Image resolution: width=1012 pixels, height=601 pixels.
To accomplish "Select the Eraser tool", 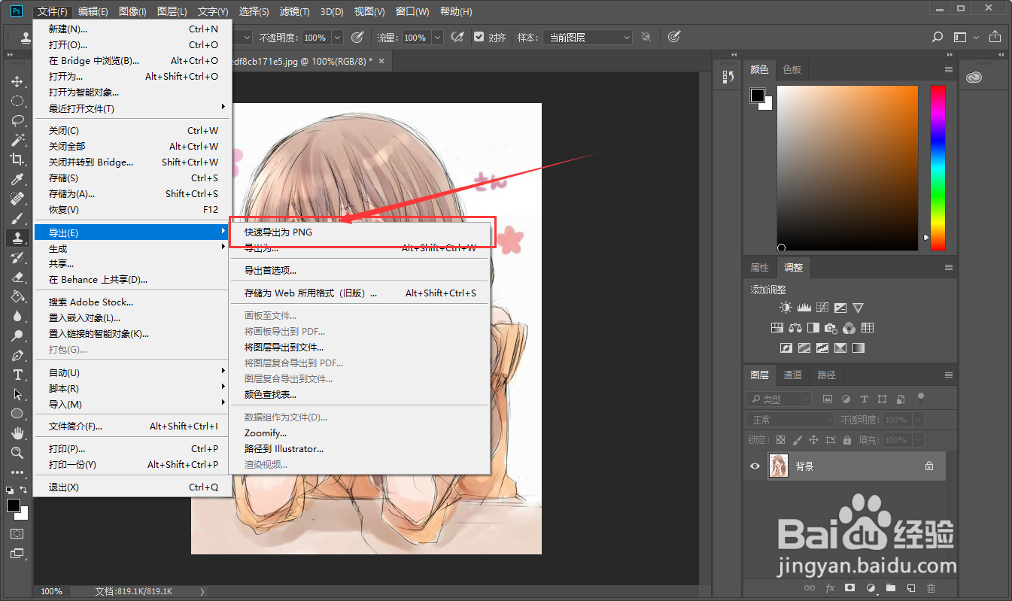I will click(17, 277).
